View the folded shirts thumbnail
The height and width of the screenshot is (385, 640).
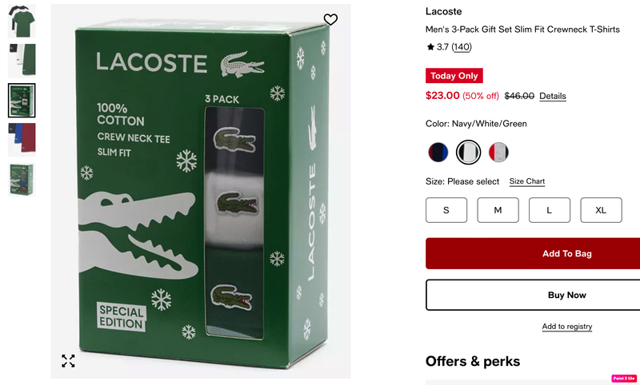(22, 60)
